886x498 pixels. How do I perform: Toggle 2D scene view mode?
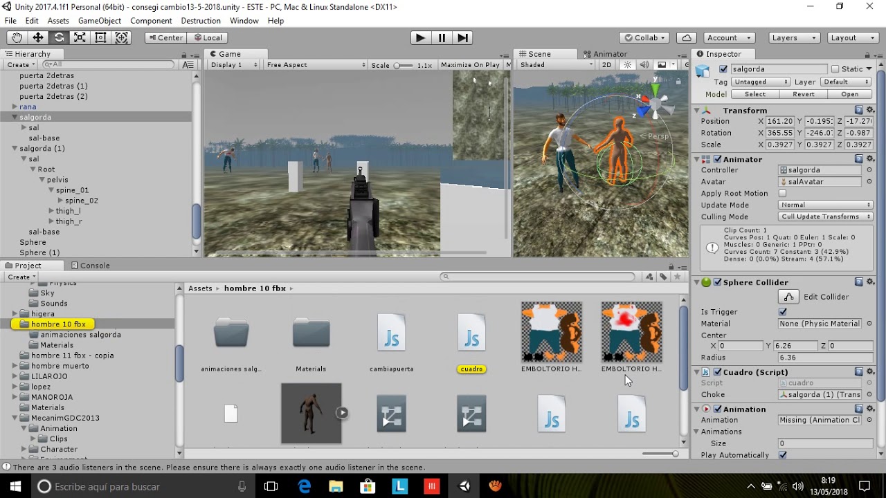(606, 65)
